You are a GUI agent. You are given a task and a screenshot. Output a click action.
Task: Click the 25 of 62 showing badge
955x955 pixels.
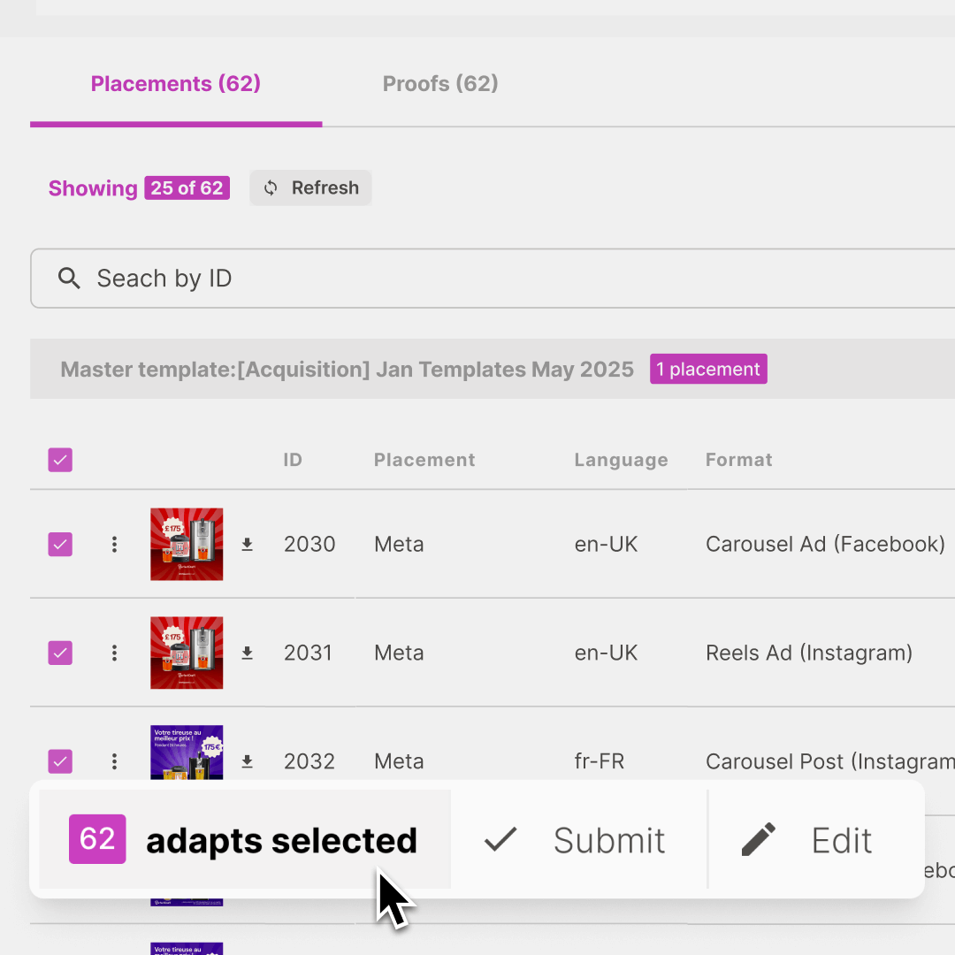click(187, 187)
